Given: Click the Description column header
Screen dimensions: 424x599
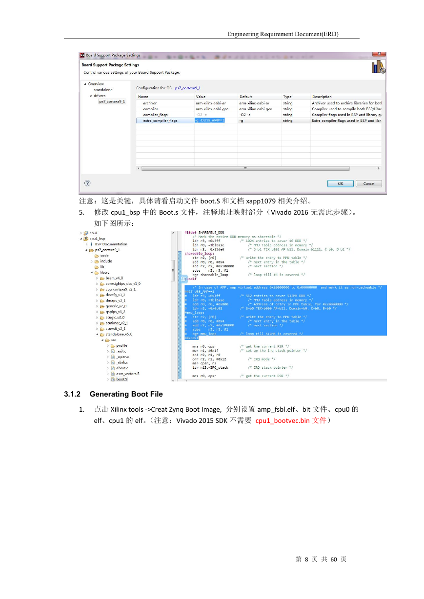Looking at the screenshot, I should [346, 97].
